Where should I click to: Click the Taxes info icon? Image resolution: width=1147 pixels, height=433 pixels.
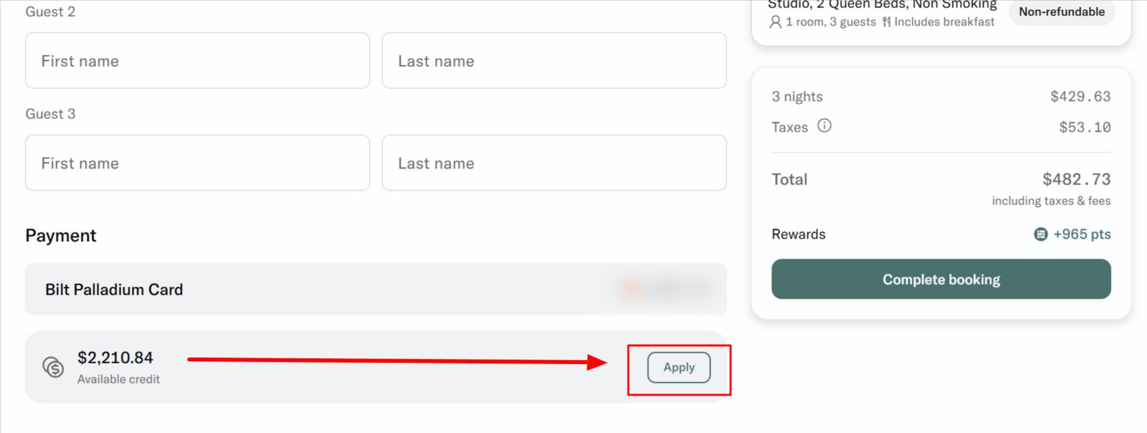click(824, 126)
